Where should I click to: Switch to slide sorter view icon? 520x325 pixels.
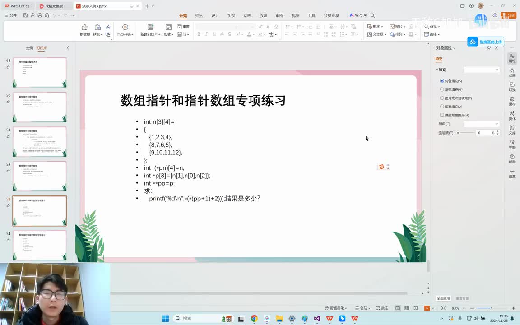click(407, 308)
